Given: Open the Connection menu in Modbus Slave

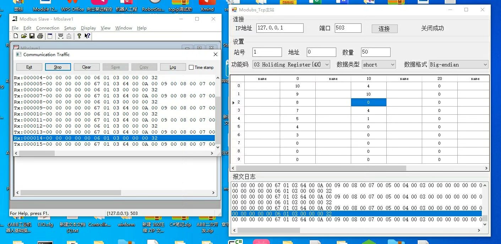Looking at the screenshot, I should (48, 28).
